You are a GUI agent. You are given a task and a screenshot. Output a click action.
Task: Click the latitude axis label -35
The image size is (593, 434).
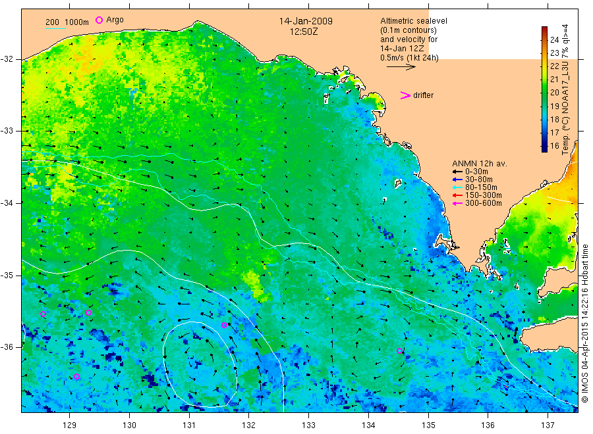tap(7, 275)
